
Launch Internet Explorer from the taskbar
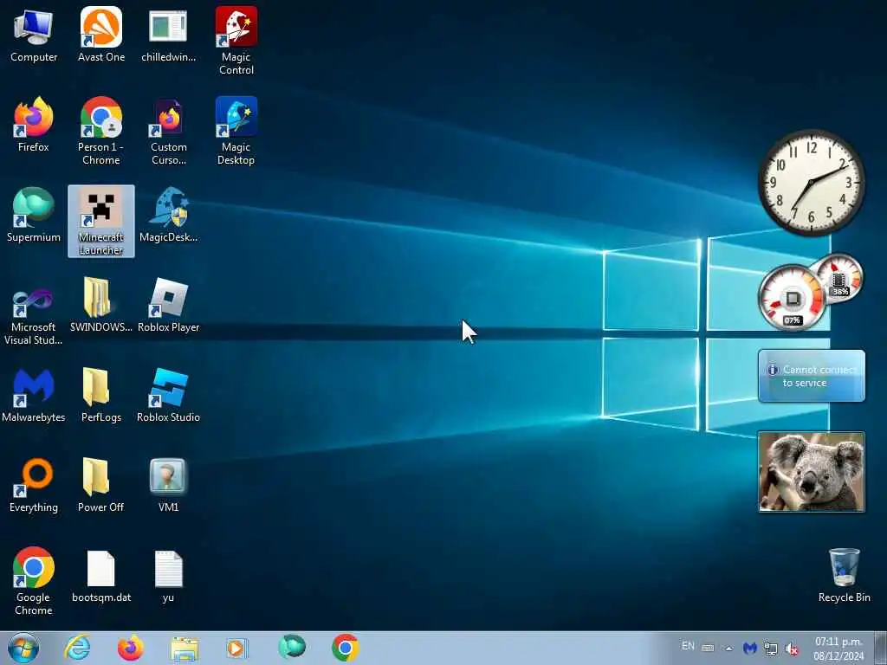(x=77, y=648)
